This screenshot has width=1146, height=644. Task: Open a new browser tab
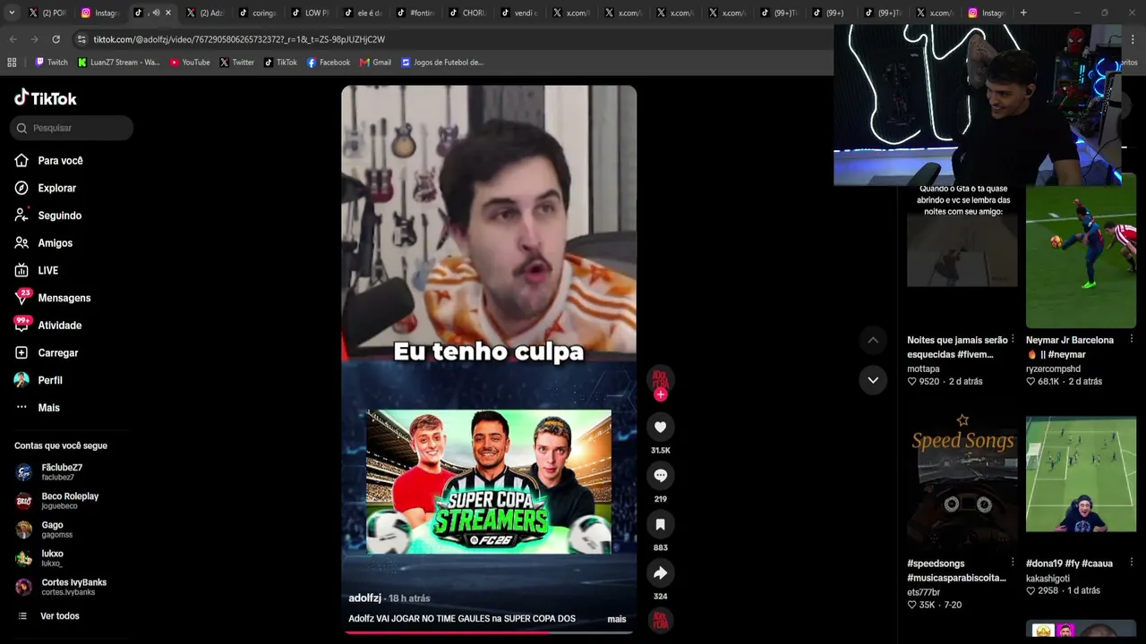pyautogui.click(x=1023, y=13)
